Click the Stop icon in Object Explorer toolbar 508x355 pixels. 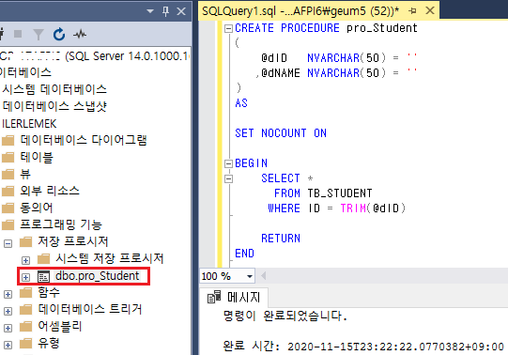coord(18,34)
